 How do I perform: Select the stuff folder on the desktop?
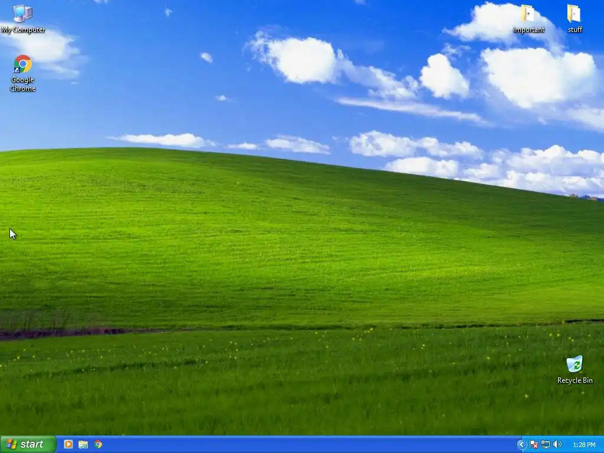tap(575, 19)
